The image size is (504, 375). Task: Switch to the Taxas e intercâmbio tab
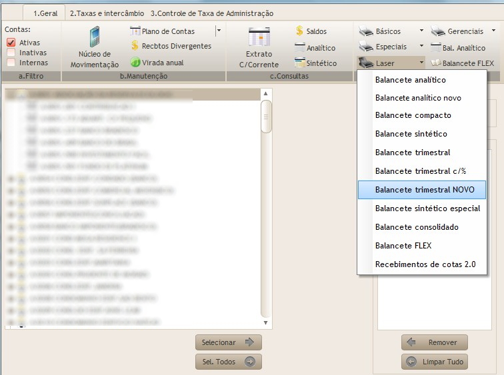107,13
